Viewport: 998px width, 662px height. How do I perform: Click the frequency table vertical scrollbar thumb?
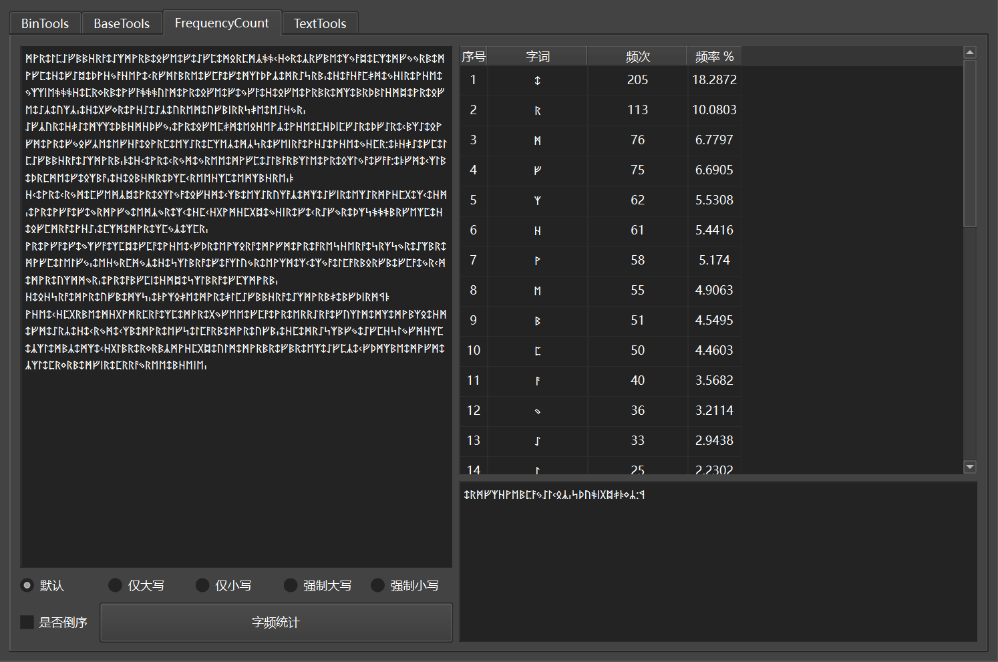point(970,144)
